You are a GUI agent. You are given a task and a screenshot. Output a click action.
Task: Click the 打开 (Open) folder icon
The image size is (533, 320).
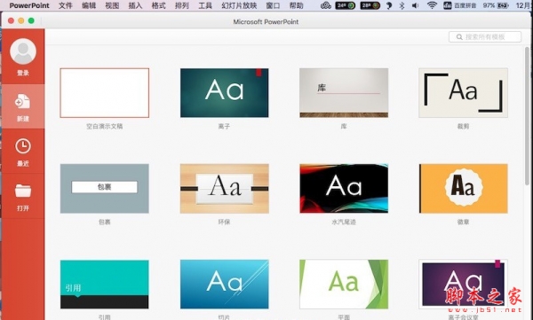pos(23,191)
